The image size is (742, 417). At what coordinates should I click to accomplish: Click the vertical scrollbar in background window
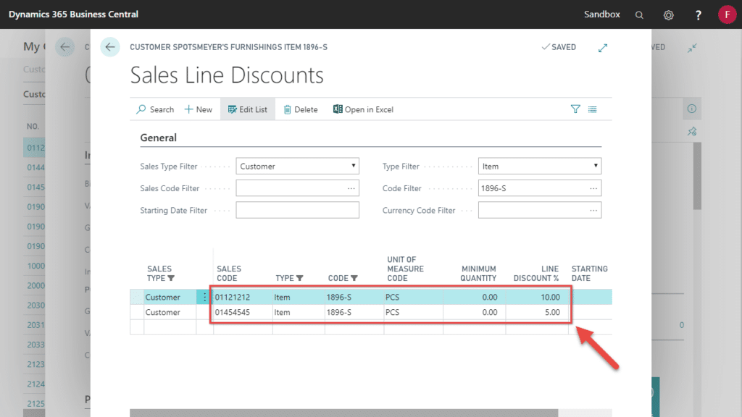697,176
